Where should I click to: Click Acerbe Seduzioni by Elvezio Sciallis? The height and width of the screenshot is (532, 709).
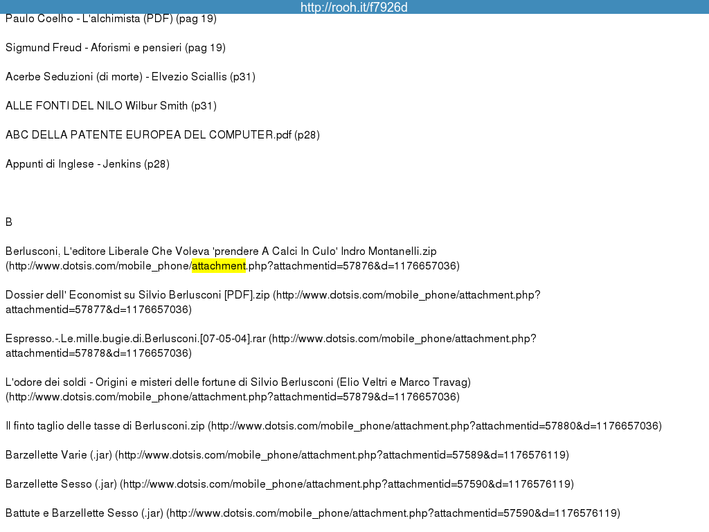130,77
